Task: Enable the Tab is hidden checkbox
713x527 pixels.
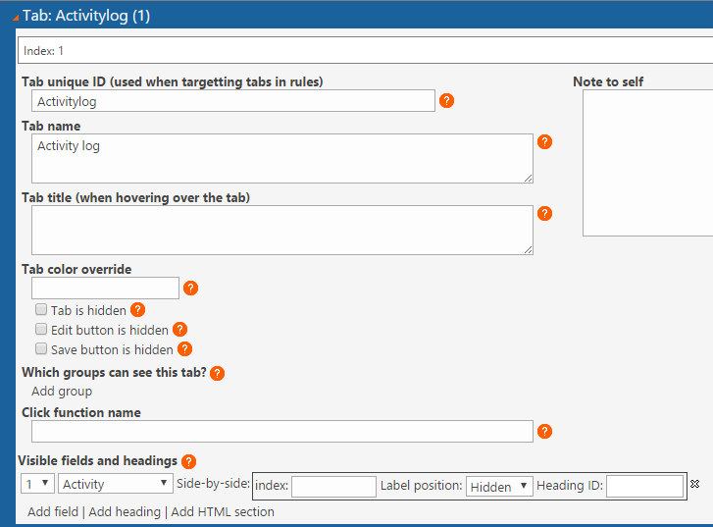Action: coord(41,309)
